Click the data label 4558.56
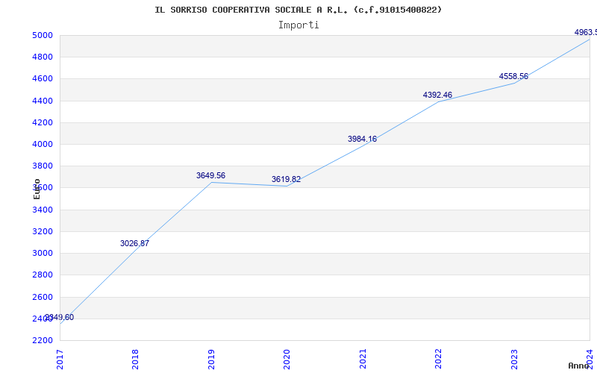 [x=513, y=77]
